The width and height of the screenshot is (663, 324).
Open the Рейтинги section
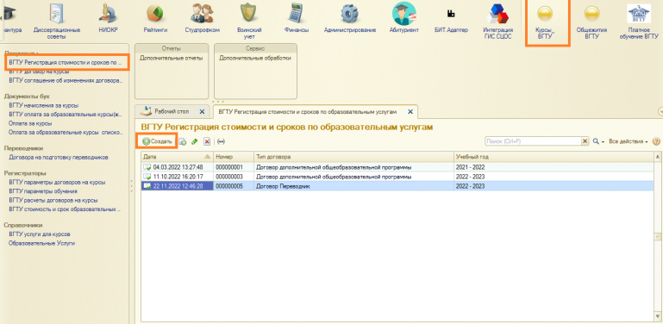(155, 18)
